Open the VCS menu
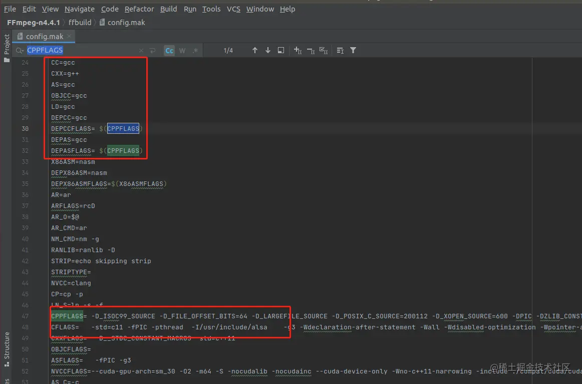582x384 pixels. point(233,9)
